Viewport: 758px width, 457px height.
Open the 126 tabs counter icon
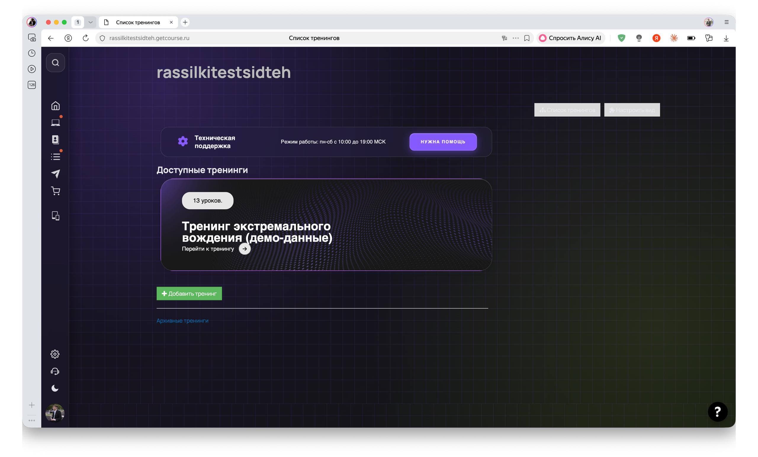coord(32,85)
